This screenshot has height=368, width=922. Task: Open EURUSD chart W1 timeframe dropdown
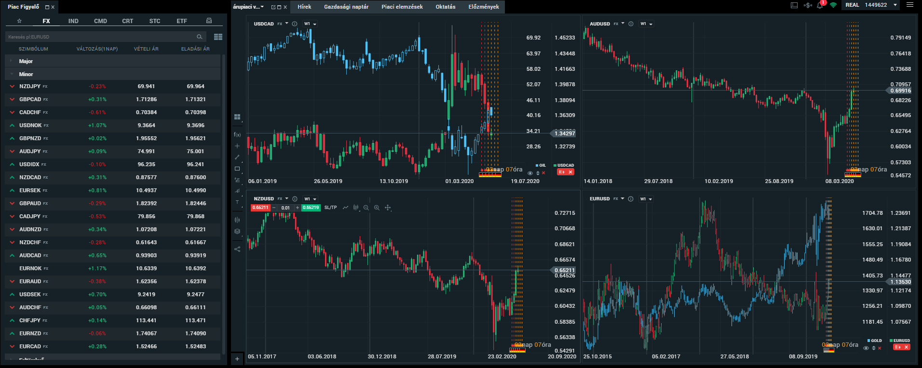[646, 198]
